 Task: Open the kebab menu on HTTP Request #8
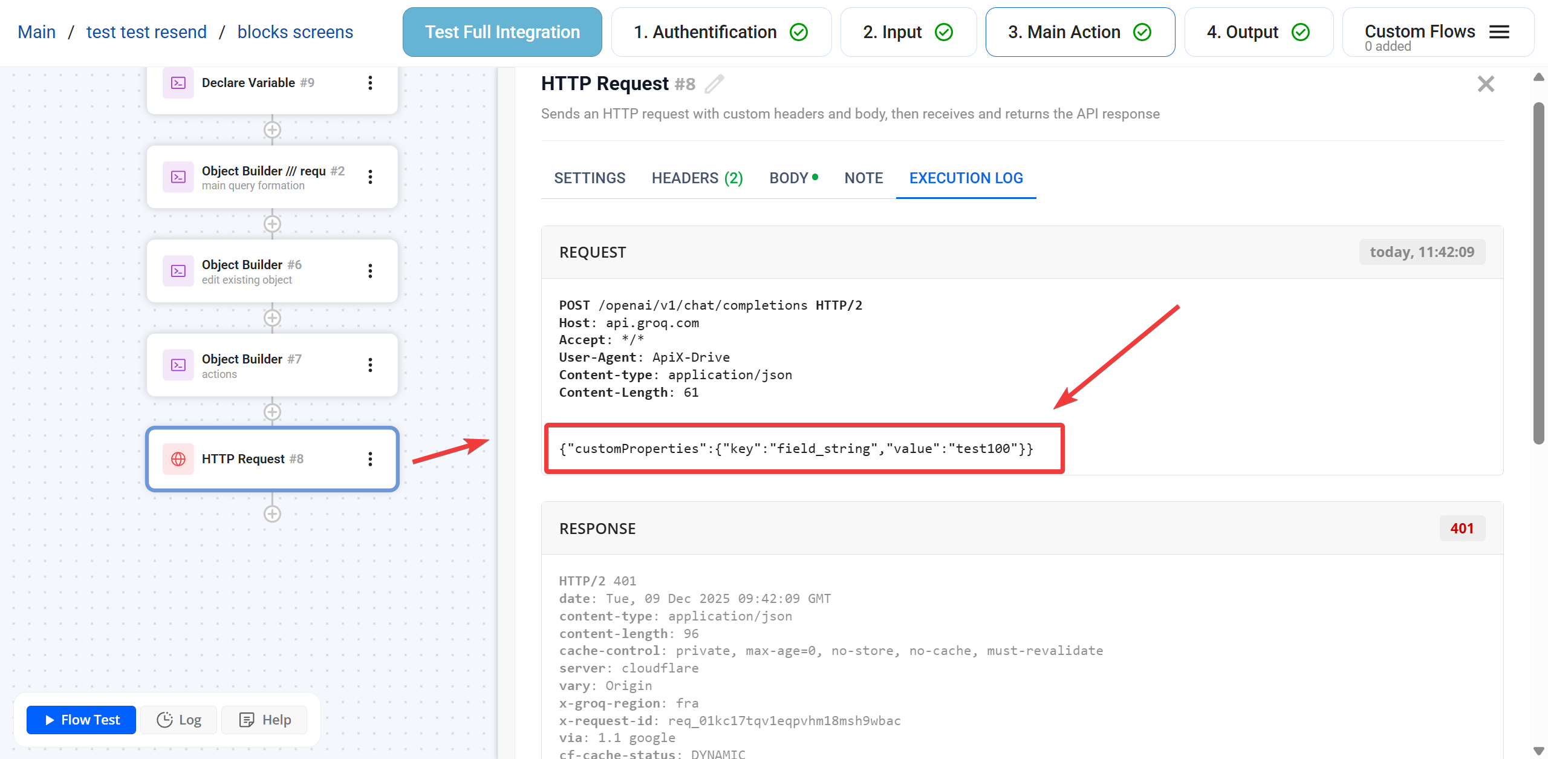coord(370,459)
